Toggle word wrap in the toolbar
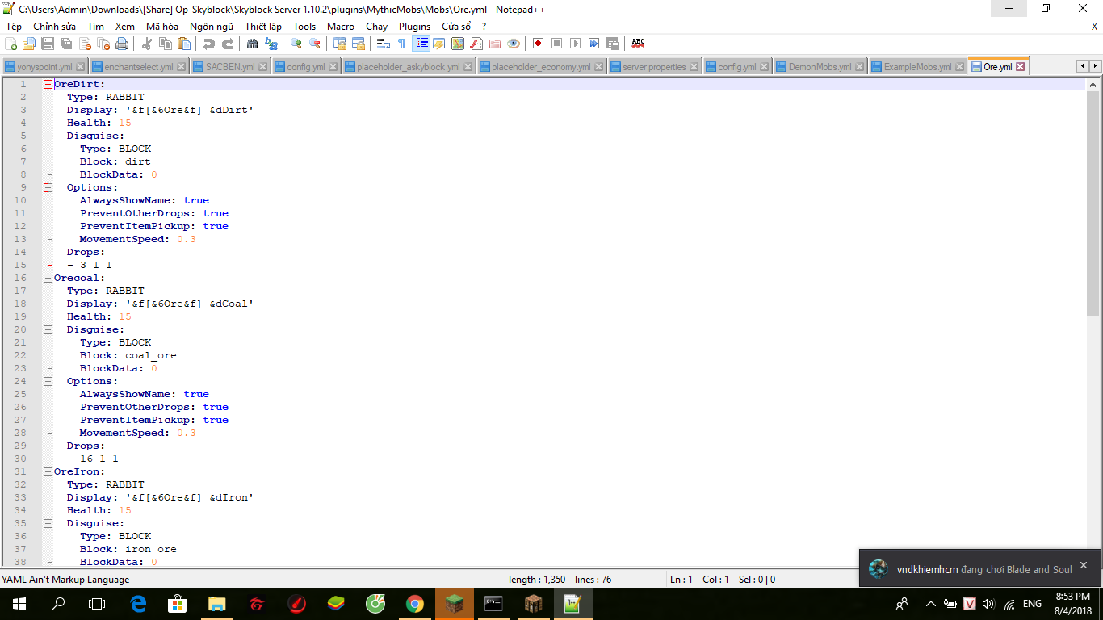Screen dimensions: 1103x620 (384, 44)
